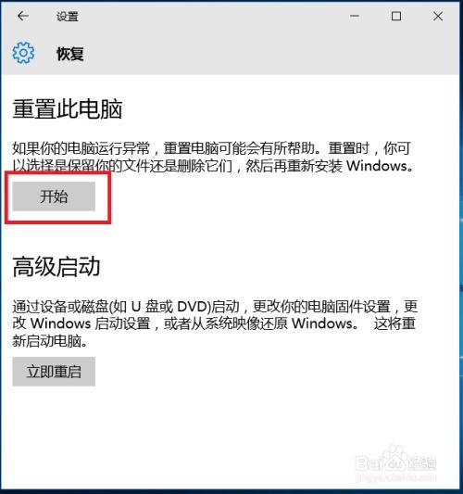Click blank white area below 立即重启

tap(220, 425)
